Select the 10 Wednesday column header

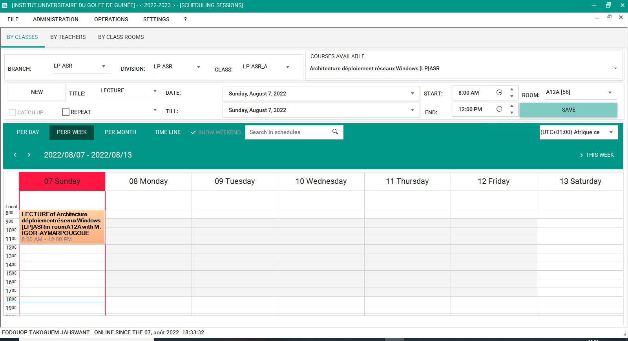(x=321, y=181)
